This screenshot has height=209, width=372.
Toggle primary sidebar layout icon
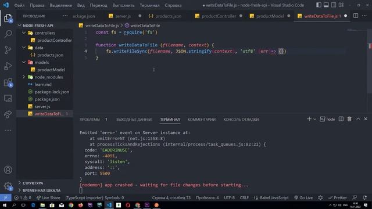click(319, 5)
